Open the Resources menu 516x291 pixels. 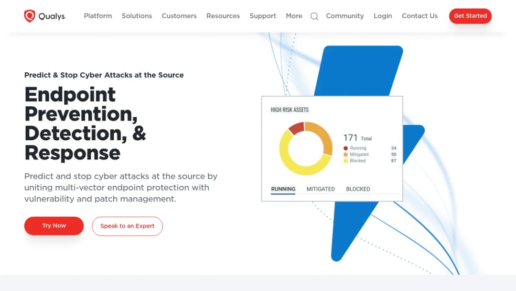click(x=223, y=16)
